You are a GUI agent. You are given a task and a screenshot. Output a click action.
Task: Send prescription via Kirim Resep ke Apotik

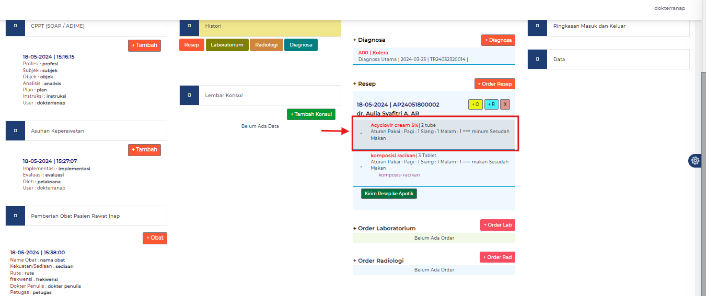point(389,194)
